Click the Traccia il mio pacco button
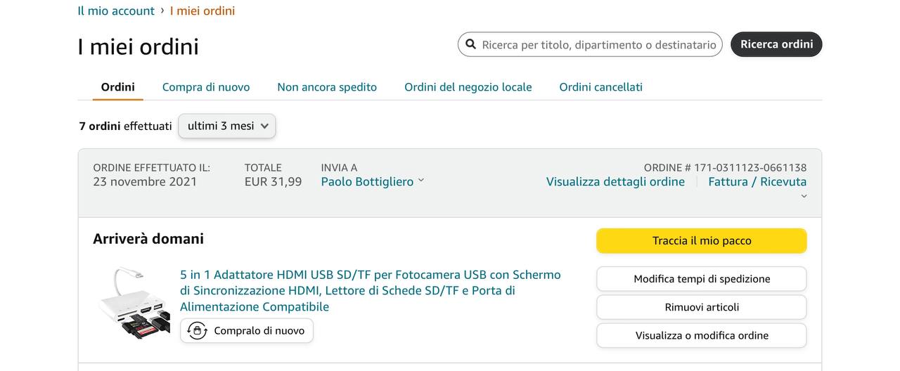The height and width of the screenshot is (371, 900). pos(701,240)
